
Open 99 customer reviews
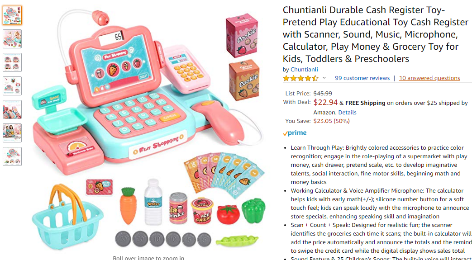[362, 78]
